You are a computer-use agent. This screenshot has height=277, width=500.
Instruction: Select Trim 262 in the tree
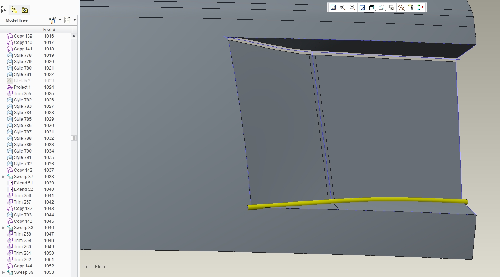[x=22, y=260]
